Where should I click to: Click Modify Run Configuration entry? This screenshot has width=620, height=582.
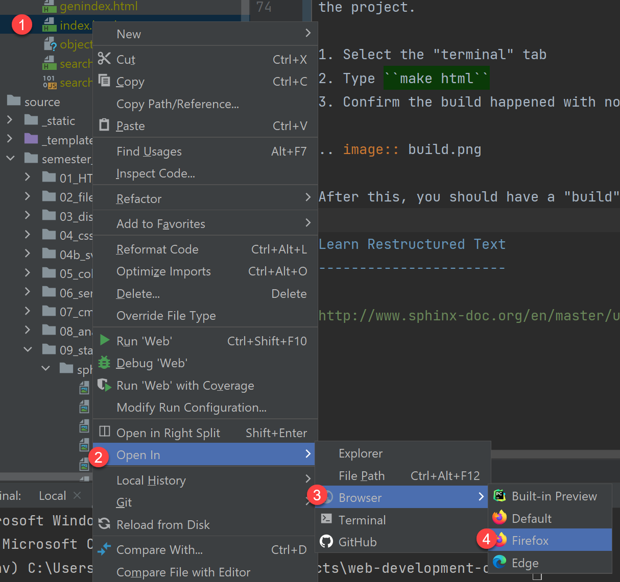click(x=205, y=407)
